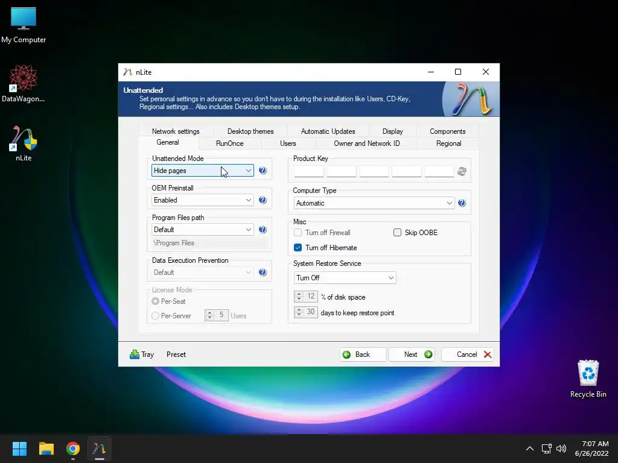Click the last Product Key field
Screen dimensions: 618x463
coord(439,172)
